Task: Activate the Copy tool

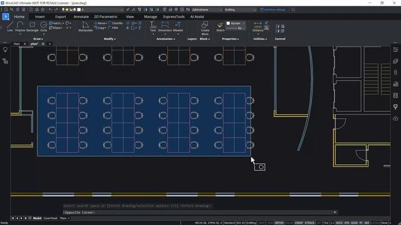Action: tap(100, 27)
